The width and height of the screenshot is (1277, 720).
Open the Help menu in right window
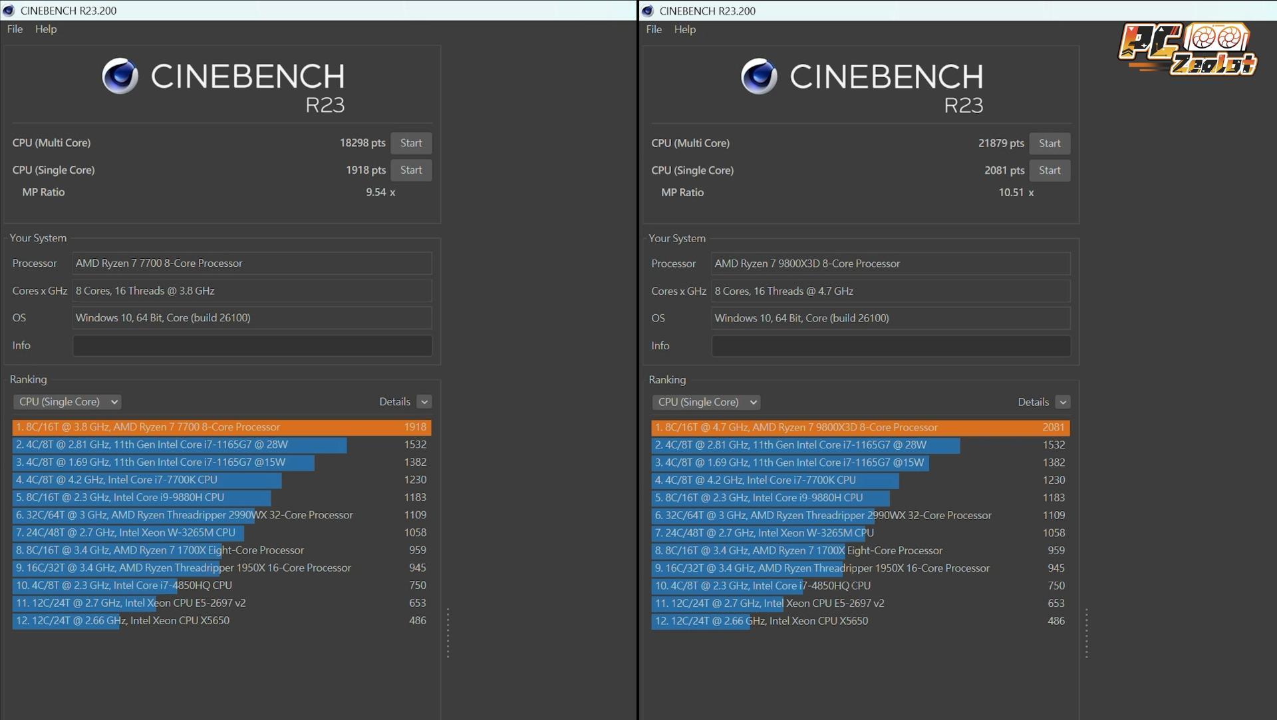click(684, 29)
